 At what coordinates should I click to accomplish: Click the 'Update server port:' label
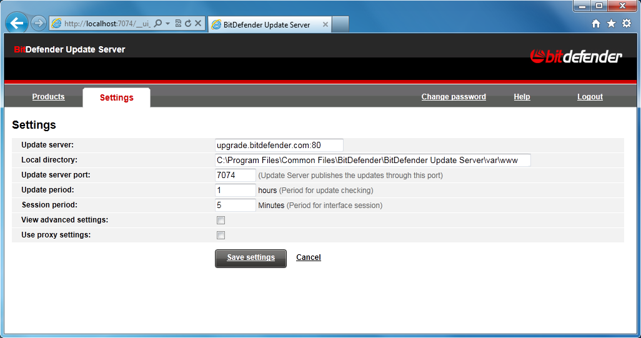tap(56, 175)
